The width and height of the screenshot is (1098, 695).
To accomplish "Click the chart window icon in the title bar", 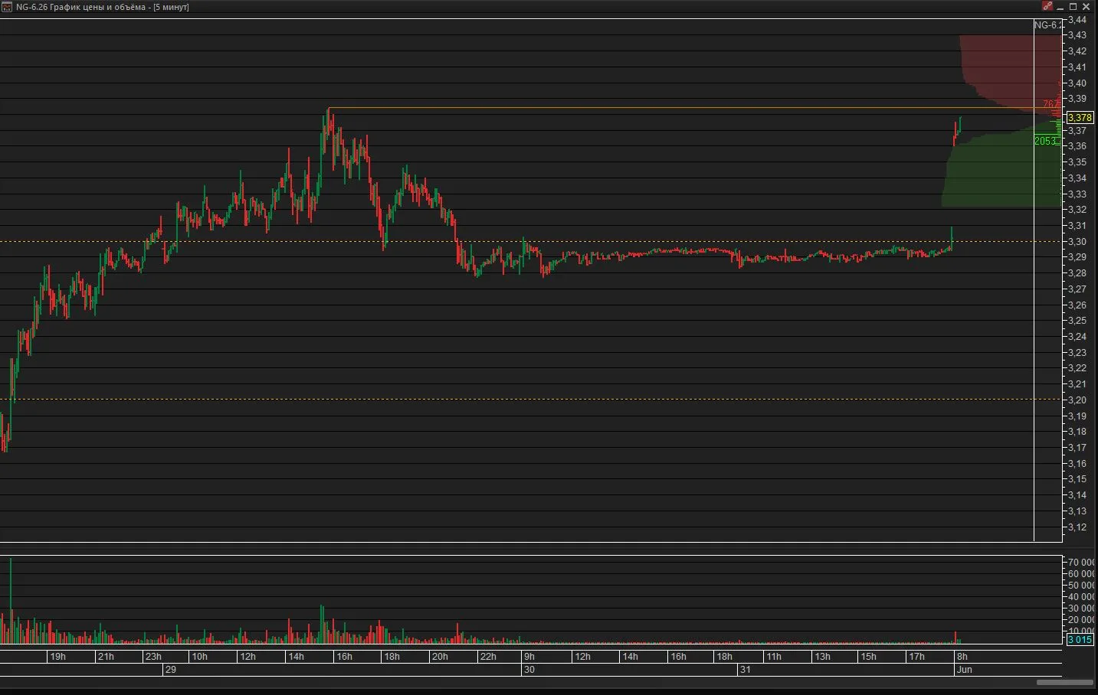I will 7,7.
